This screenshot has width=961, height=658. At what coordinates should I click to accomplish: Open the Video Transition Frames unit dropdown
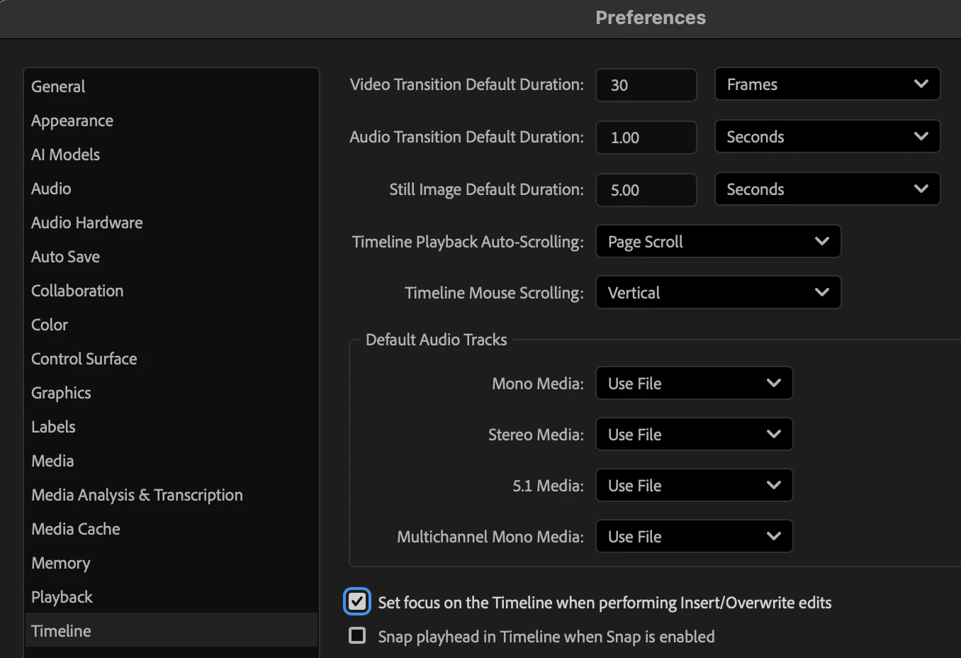tap(827, 84)
